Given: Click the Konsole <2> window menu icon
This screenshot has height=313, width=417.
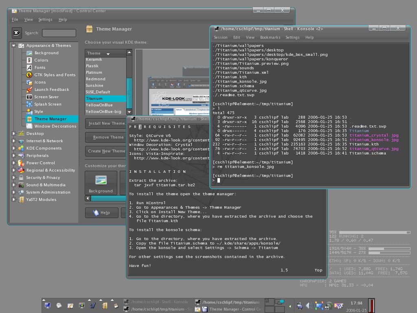Looking at the screenshot, I should point(217,29).
